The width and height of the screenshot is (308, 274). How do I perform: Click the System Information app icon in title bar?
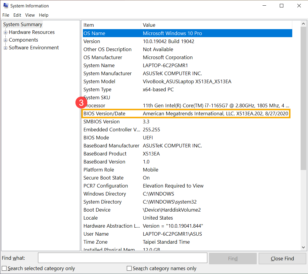coord(6,6)
